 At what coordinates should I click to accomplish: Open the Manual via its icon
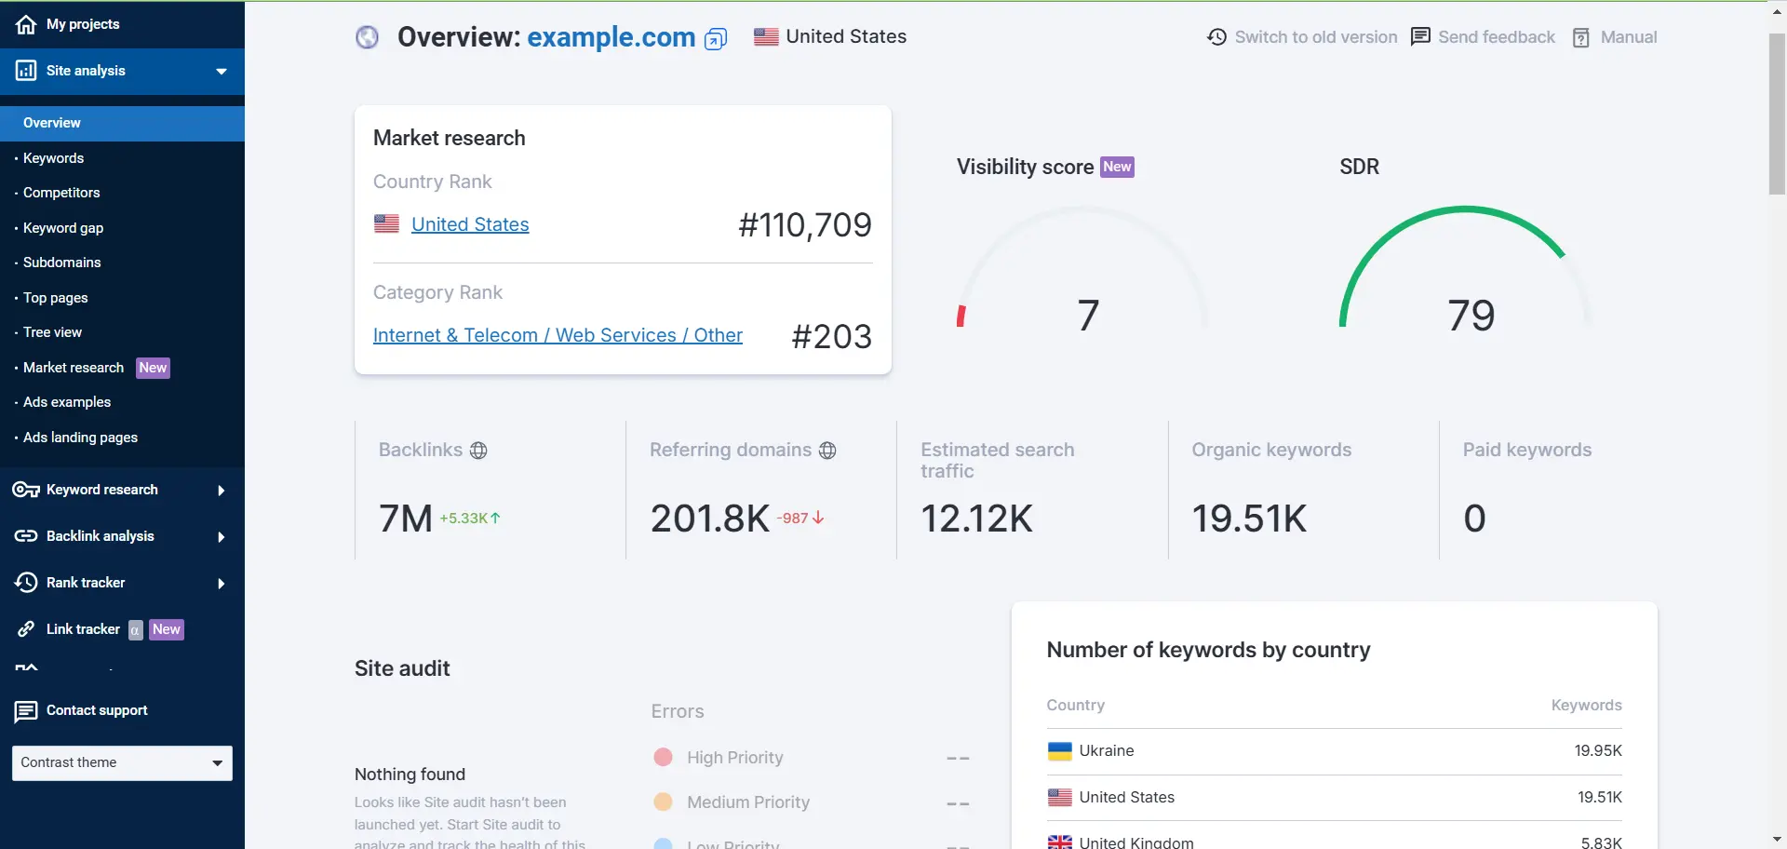(1581, 36)
